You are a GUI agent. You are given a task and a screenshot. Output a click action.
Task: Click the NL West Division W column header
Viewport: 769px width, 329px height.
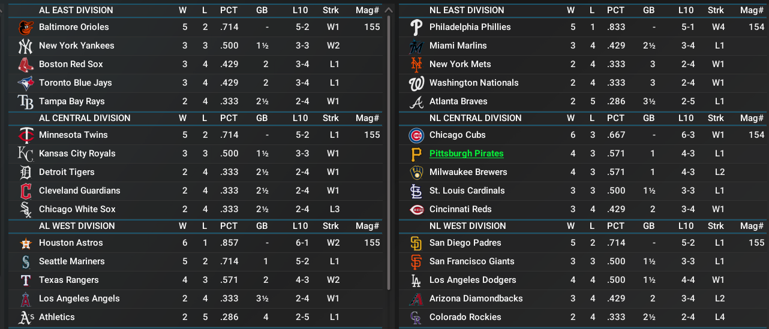coord(570,226)
